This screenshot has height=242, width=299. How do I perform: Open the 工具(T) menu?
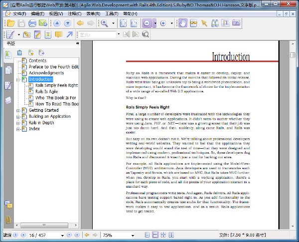point(112,14)
